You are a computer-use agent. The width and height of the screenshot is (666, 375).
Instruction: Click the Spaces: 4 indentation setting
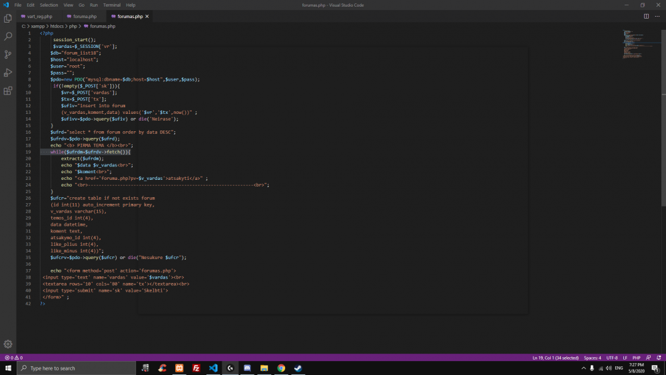592,358
